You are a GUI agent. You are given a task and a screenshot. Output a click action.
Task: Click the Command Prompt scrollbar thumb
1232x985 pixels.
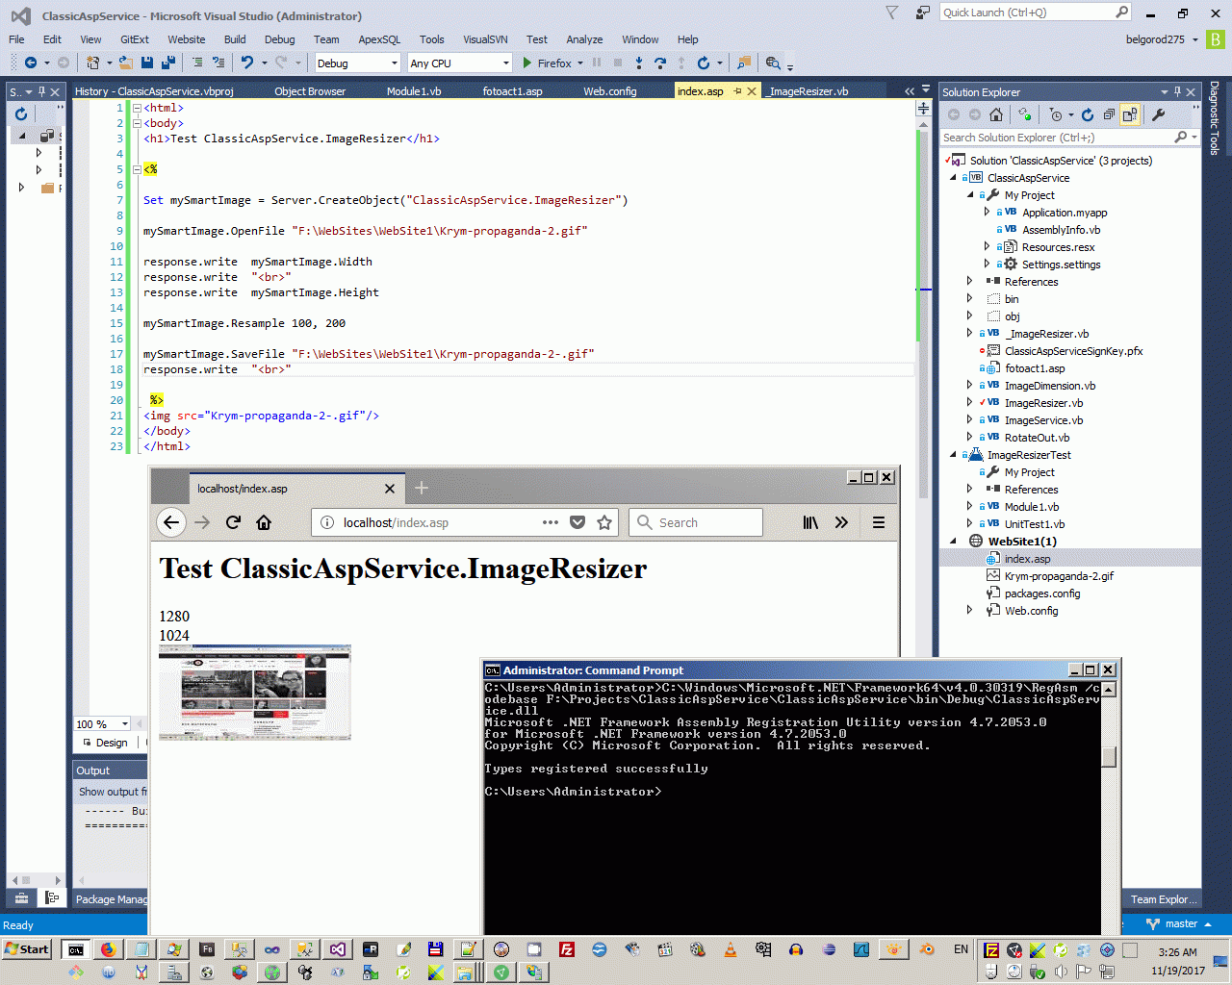click(x=1109, y=757)
